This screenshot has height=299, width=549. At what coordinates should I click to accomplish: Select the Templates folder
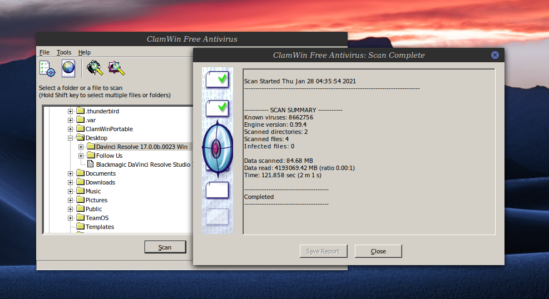click(x=100, y=227)
